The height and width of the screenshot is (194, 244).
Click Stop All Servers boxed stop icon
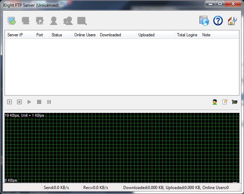pyautogui.click(x=19, y=102)
